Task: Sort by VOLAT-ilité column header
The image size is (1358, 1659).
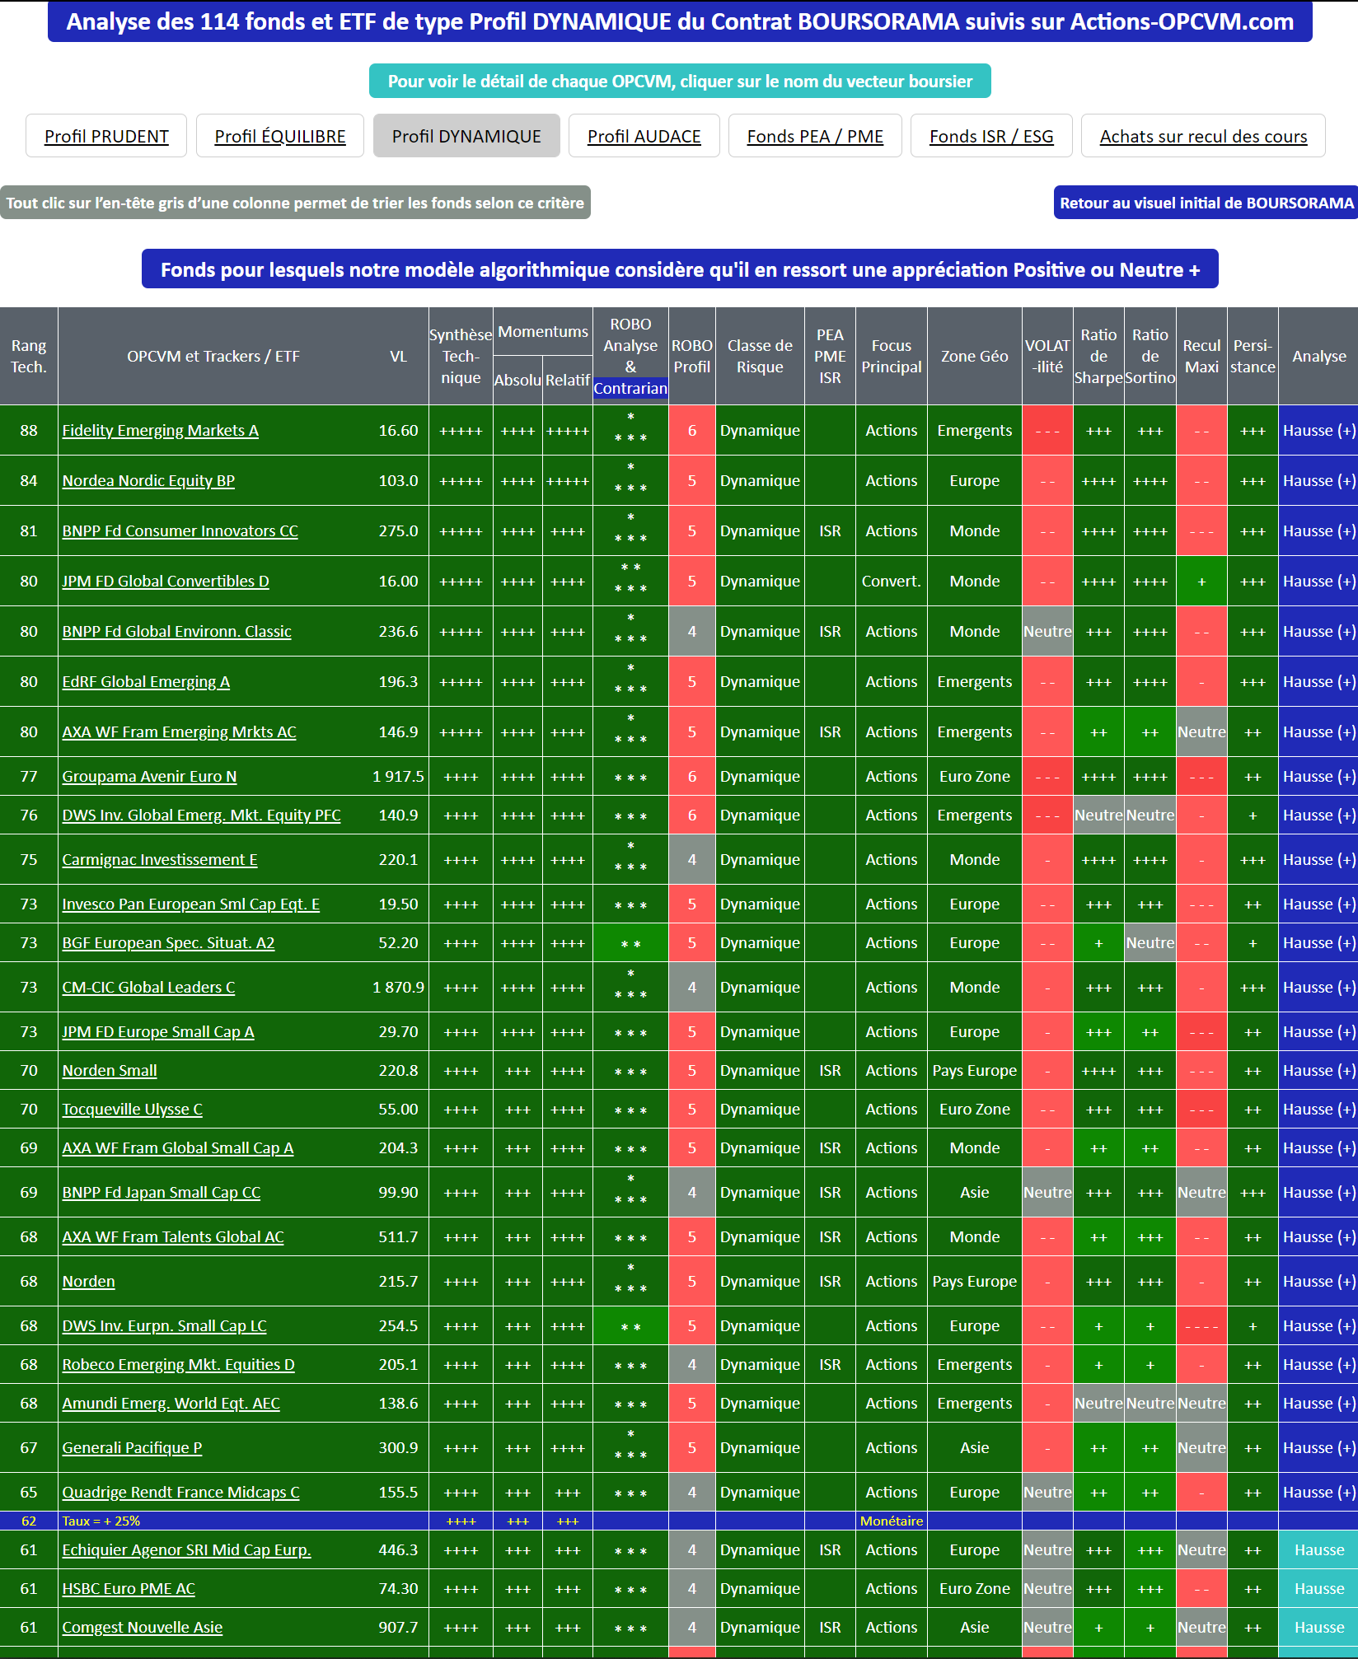Action: tap(1047, 356)
